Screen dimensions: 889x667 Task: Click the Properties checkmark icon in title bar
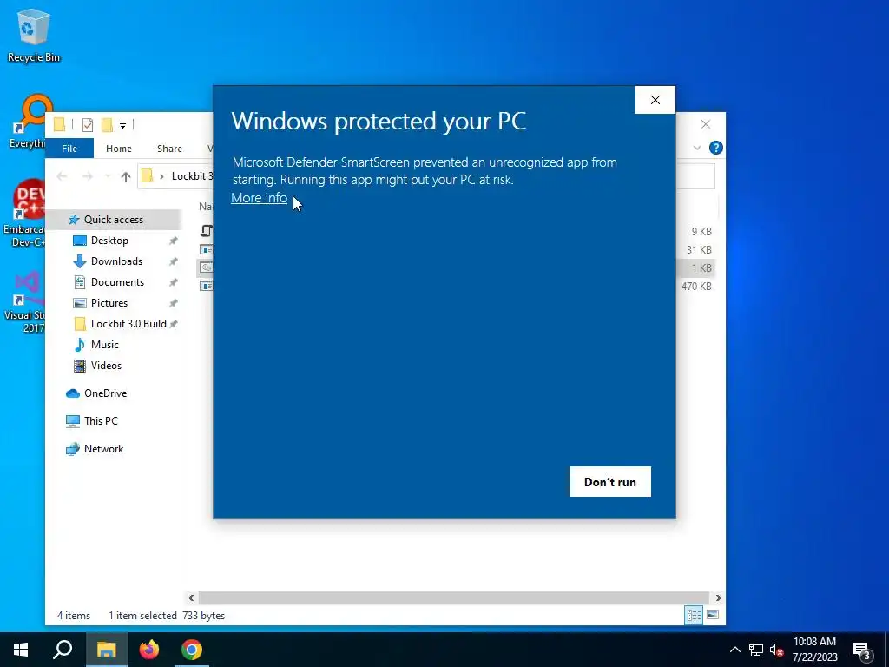point(88,125)
